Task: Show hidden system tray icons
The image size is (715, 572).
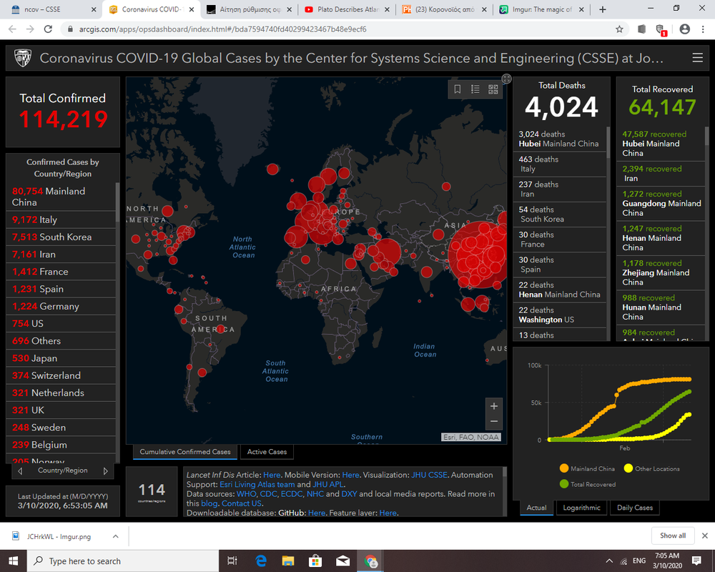Action: (609, 561)
